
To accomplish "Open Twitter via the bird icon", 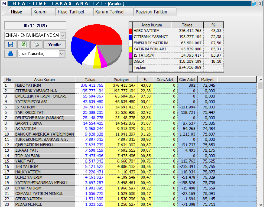I will (254, 3).
